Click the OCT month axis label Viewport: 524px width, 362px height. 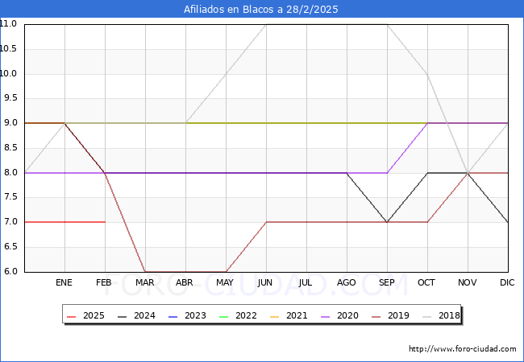coord(426,282)
